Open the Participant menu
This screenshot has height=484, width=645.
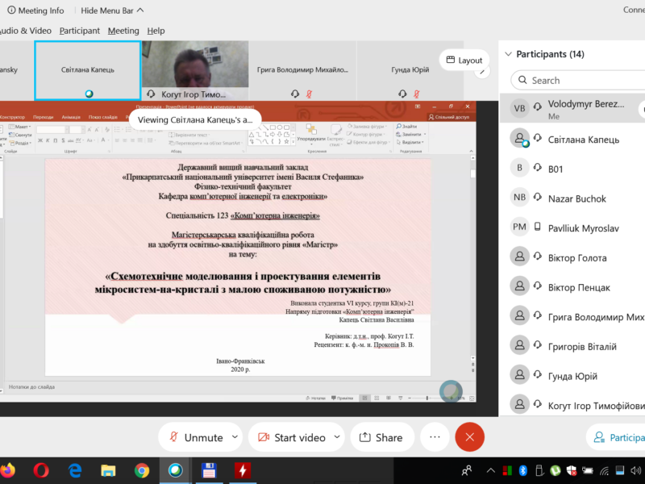(x=80, y=31)
